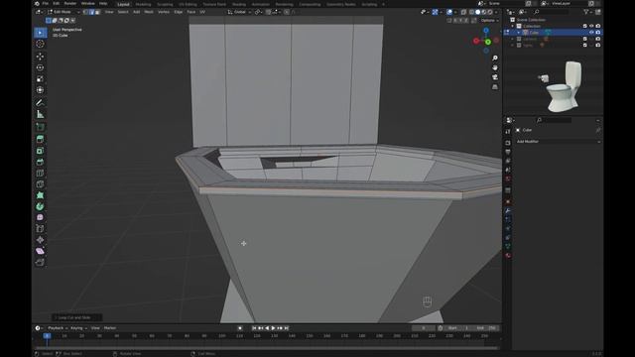Select the Measure tool
Image resolution: width=635 pixels, height=357 pixels.
pos(40,114)
